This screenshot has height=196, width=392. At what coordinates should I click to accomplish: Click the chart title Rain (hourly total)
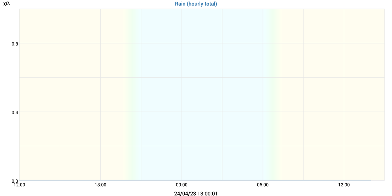(x=196, y=4)
